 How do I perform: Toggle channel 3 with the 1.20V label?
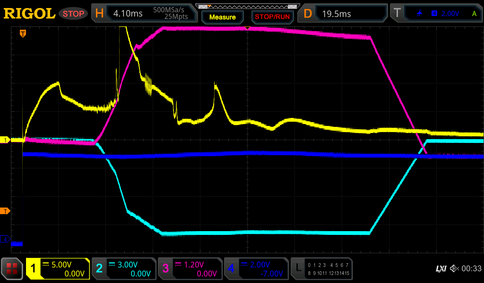pos(190,269)
